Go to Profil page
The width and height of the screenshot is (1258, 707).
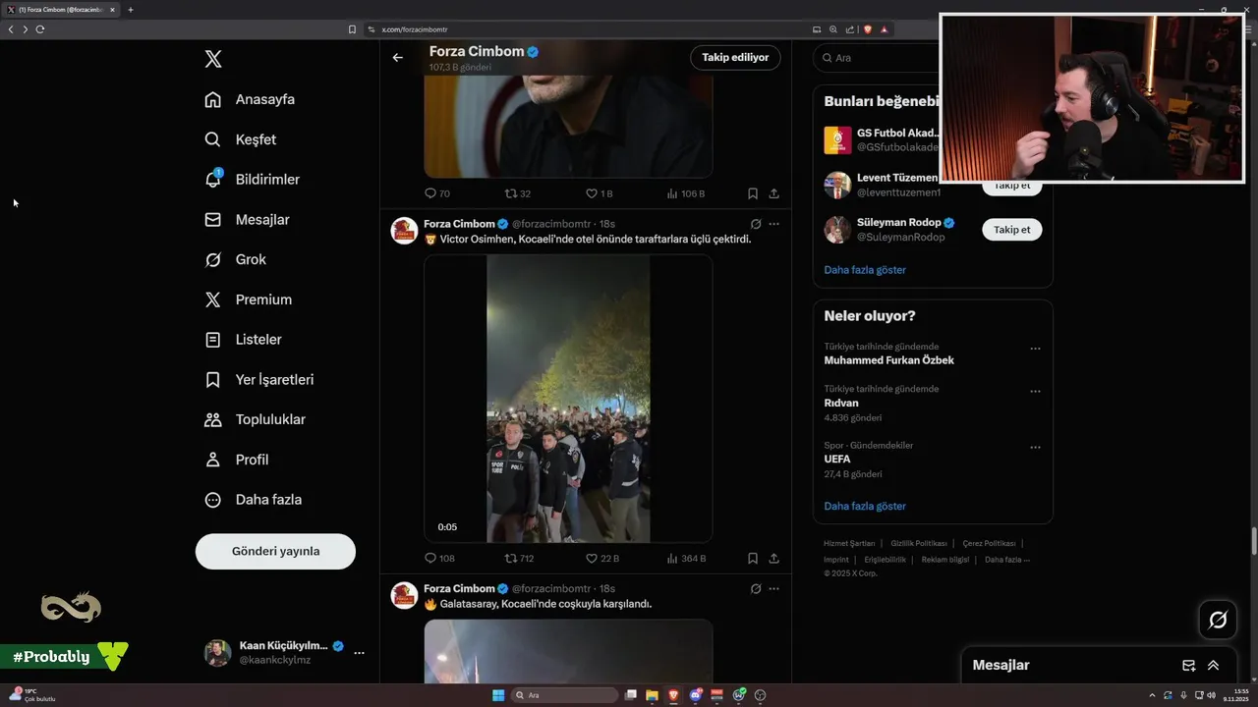click(x=237, y=460)
